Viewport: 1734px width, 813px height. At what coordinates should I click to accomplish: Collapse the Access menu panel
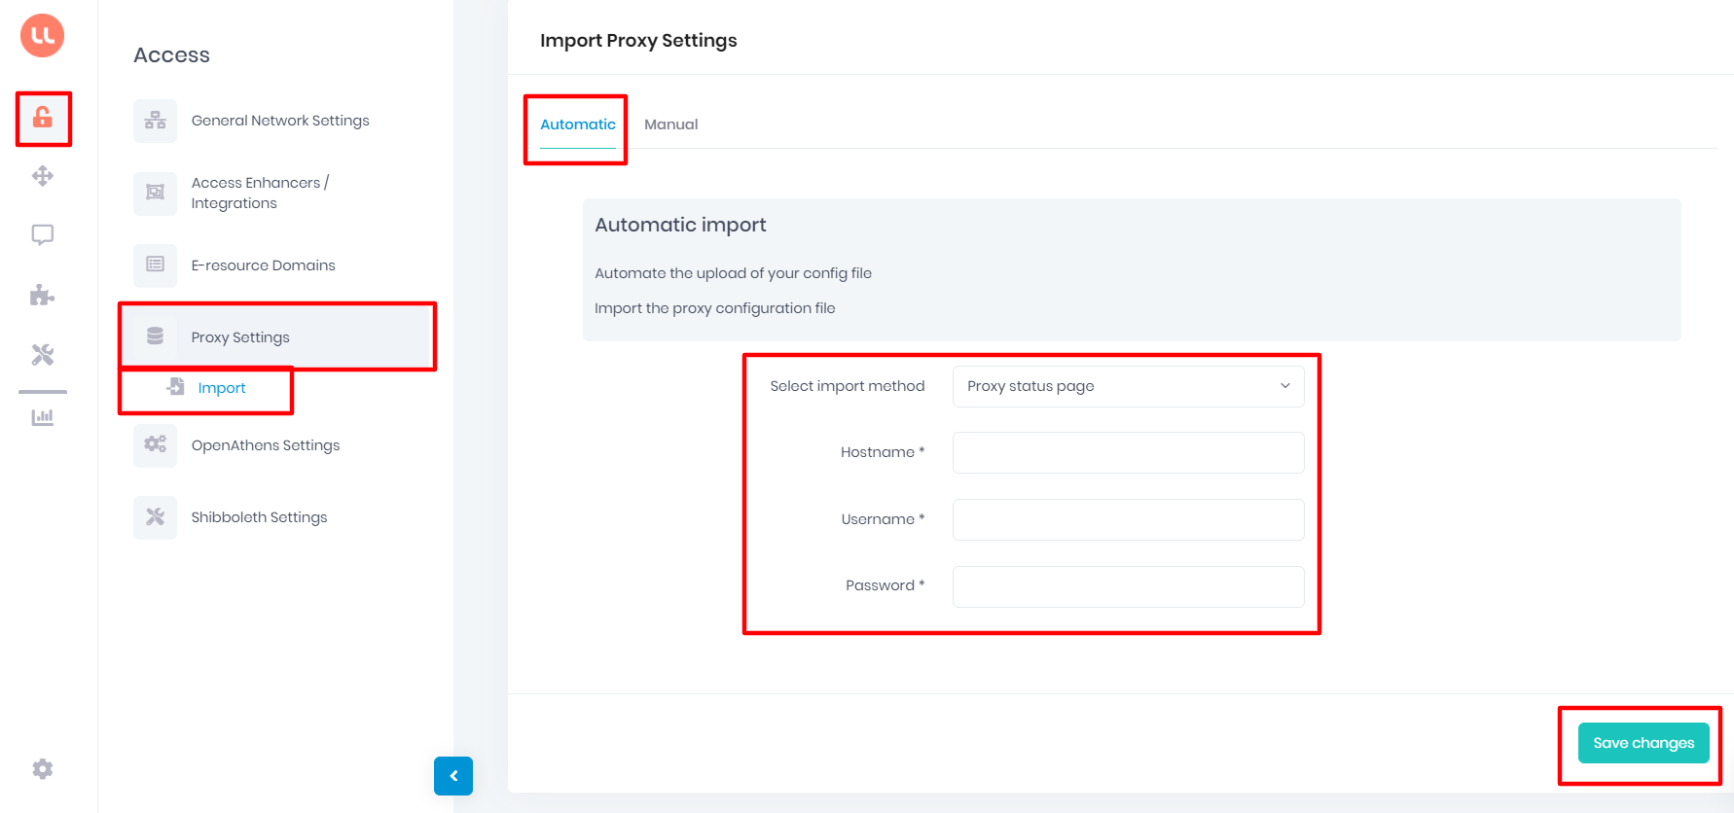point(453,775)
